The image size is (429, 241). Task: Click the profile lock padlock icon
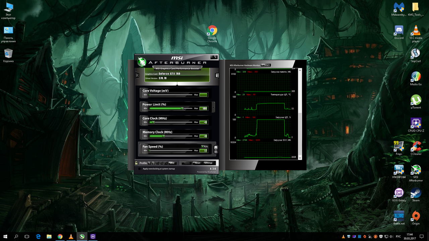[136, 163]
